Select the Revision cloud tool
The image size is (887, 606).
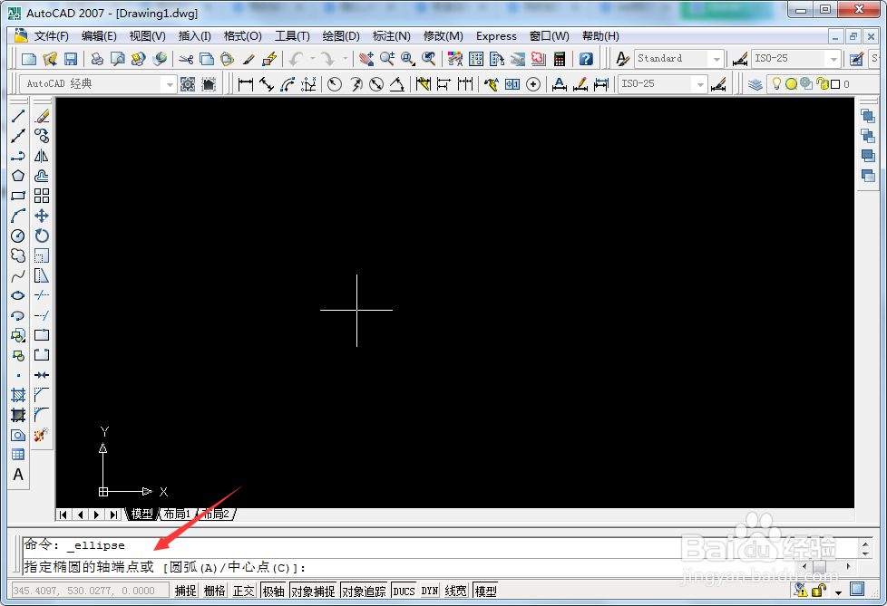click(18, 255)
